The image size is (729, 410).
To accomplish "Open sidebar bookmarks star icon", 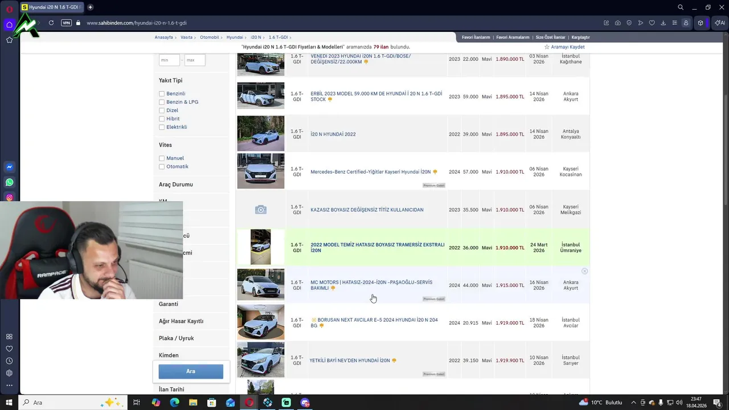I will 9,40.
